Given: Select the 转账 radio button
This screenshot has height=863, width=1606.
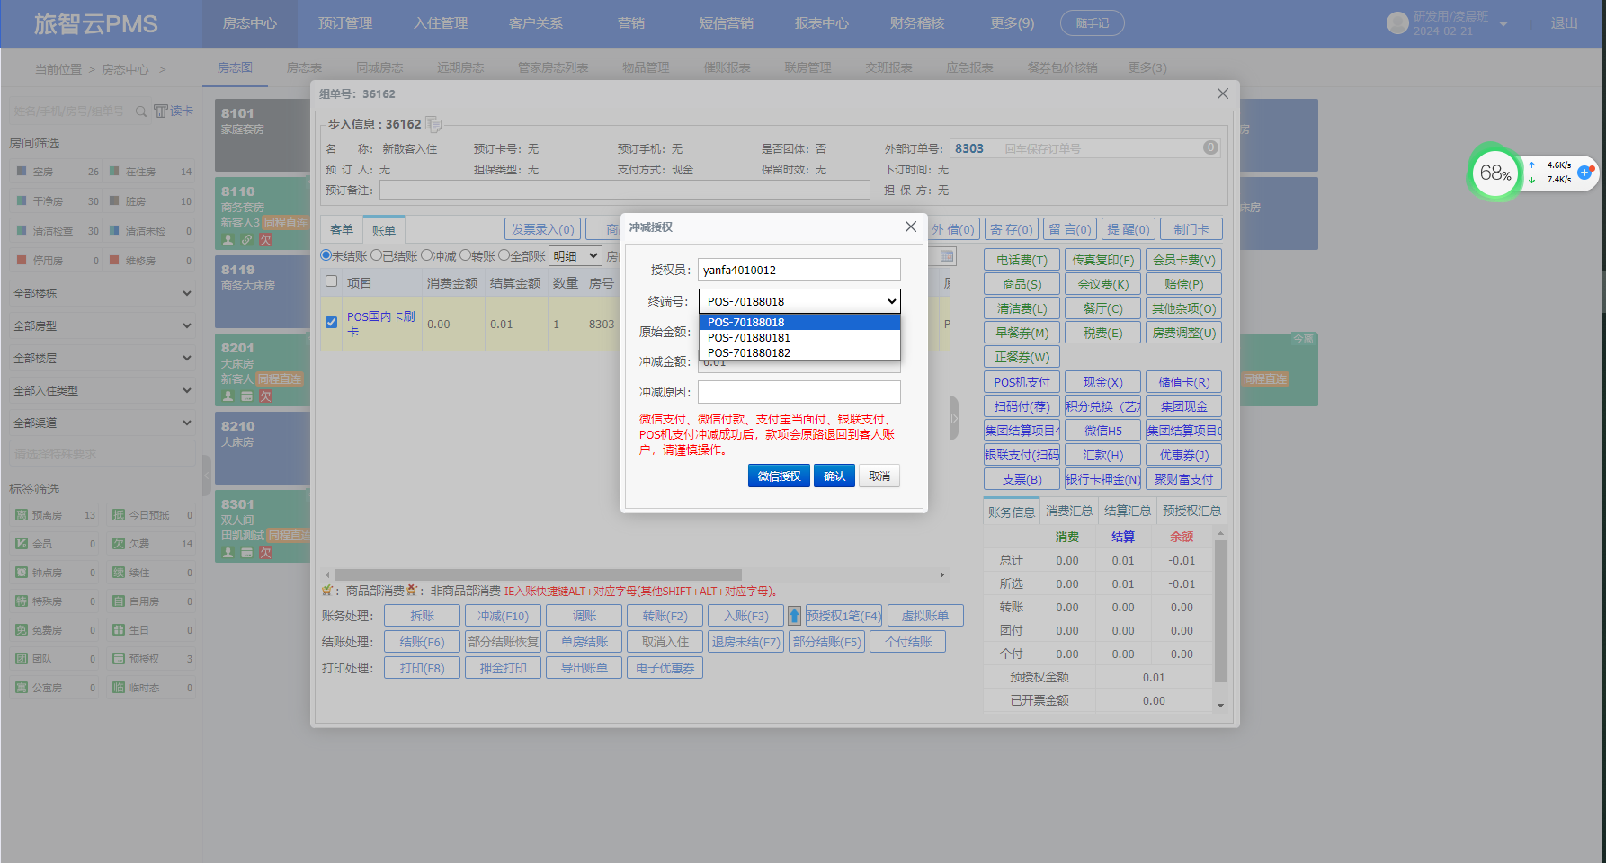Looking at the screenshot, I should [x=466, y=255].
